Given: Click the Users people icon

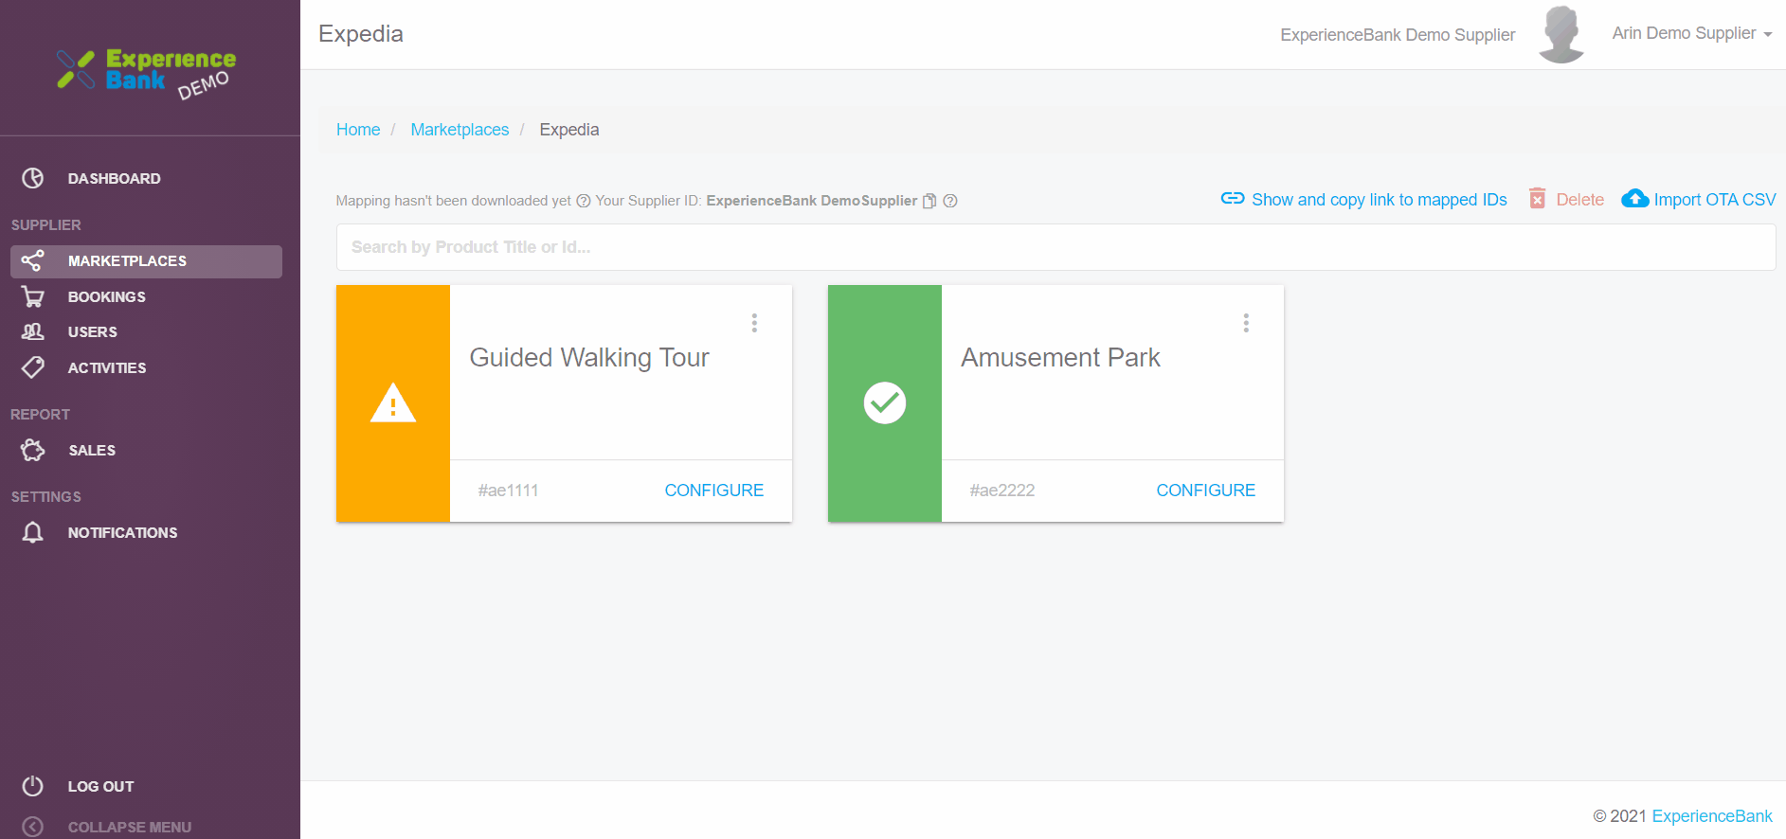Looking at the screenshot, I should point(33,331).
